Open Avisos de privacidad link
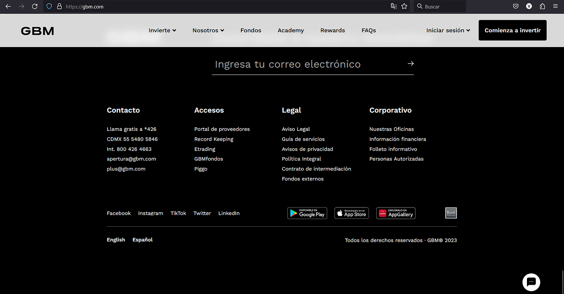The width and height of the screenshot is (564, 294). (307, 149)
